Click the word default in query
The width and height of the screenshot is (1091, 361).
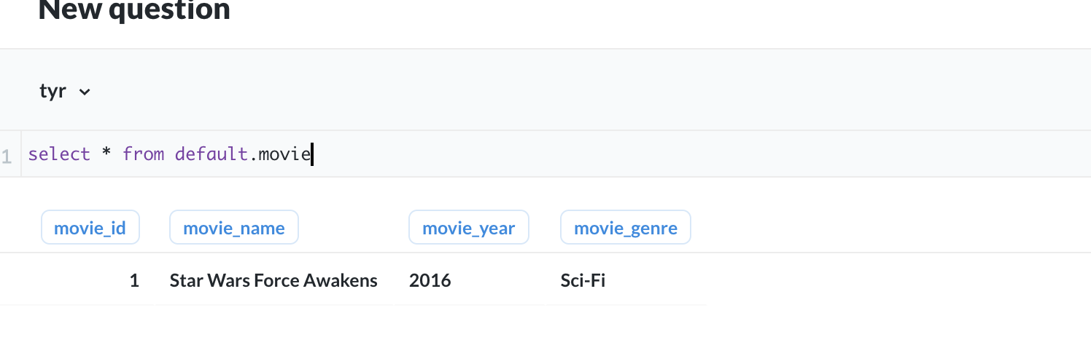211,154
